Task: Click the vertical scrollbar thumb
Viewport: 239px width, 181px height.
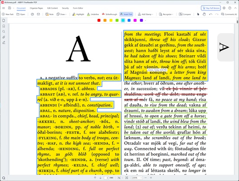Action: point(237,22)
